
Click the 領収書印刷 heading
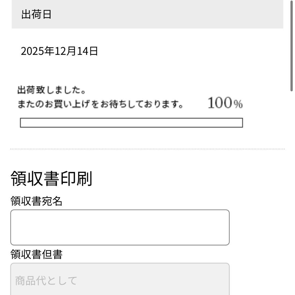51,179
